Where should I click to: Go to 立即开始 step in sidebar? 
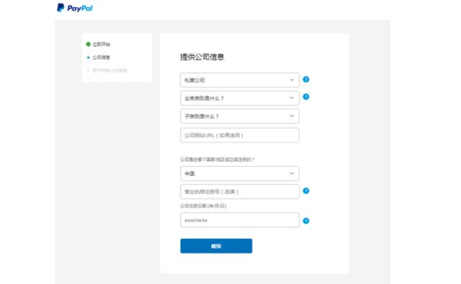(x=101, y=45)
